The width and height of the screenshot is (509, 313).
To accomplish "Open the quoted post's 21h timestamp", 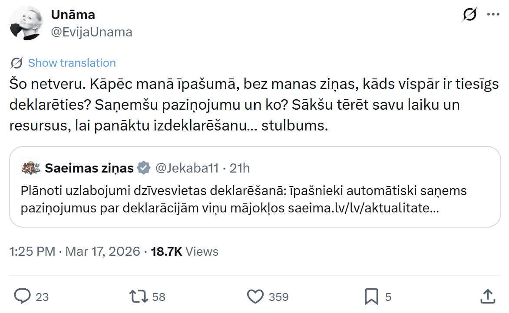I will [x=240, y=168].
